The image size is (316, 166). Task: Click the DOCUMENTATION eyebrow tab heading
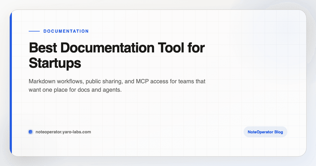click(66, 31)
